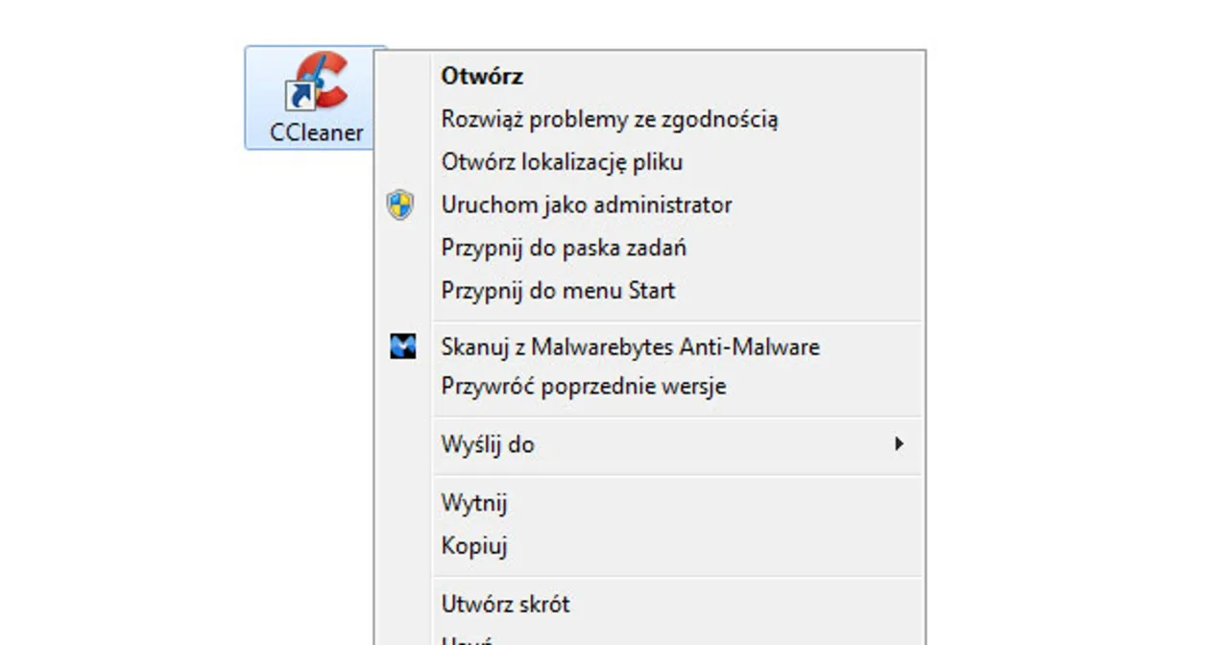Pin CCleaner to the taskbar

(x=564, y=248)
